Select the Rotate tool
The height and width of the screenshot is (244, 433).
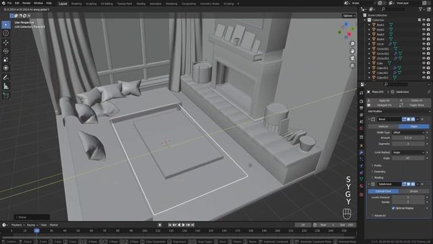(x=6, y=51)
